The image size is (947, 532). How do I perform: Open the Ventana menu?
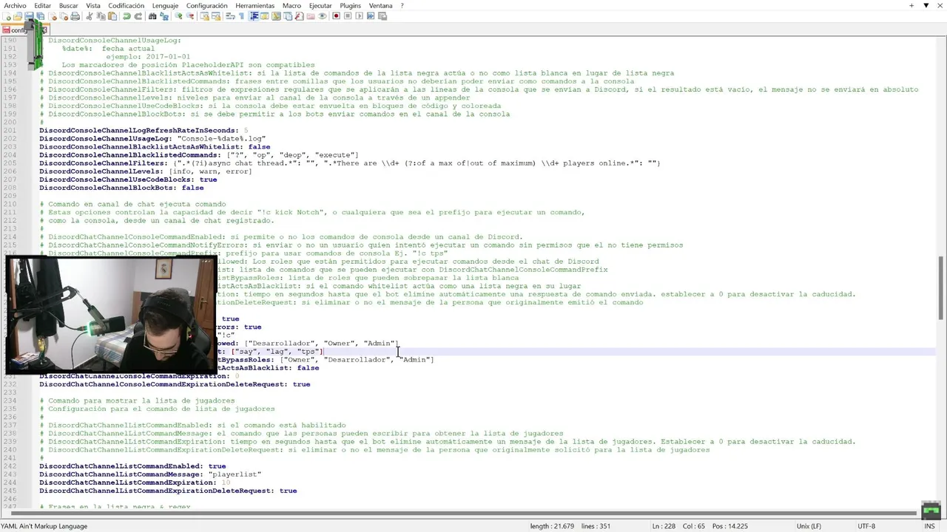click(381, 5)
